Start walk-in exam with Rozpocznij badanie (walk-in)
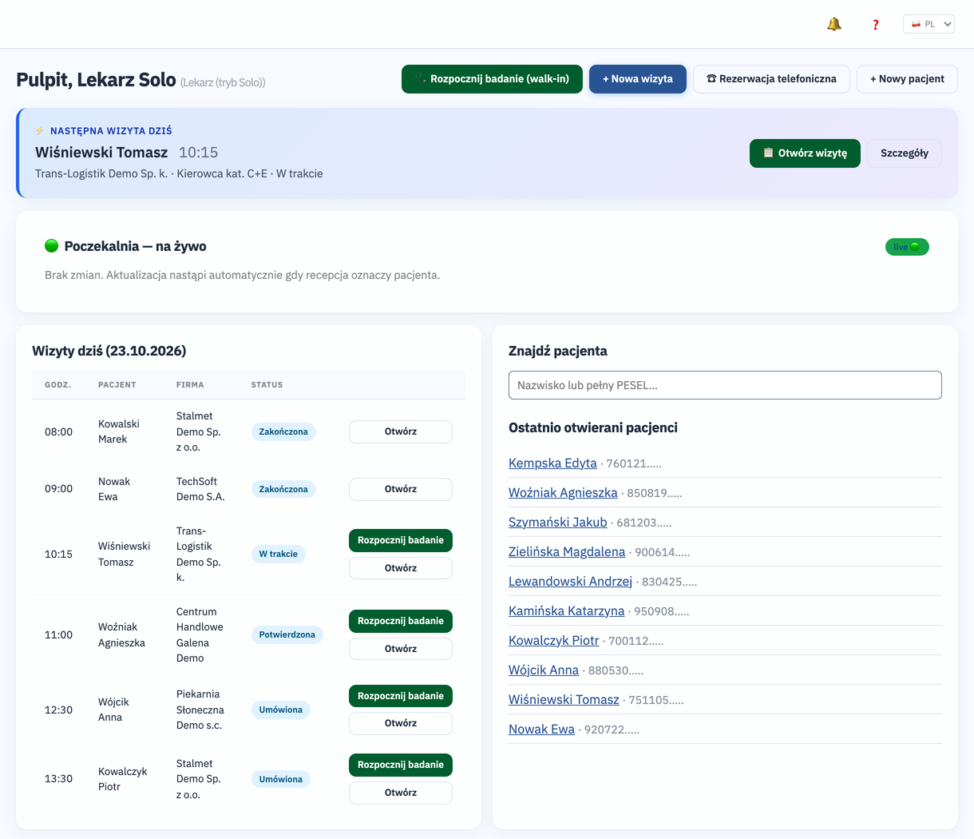The height and width of the screenshot is (839, 974). (492, 79)
